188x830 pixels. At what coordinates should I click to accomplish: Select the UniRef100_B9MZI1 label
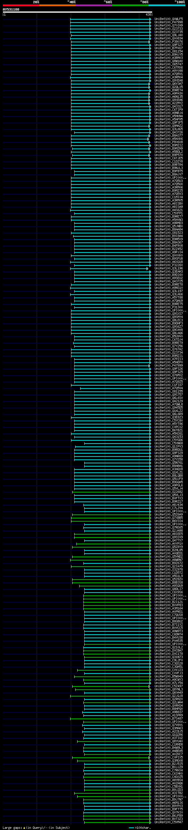pos(169,356)
